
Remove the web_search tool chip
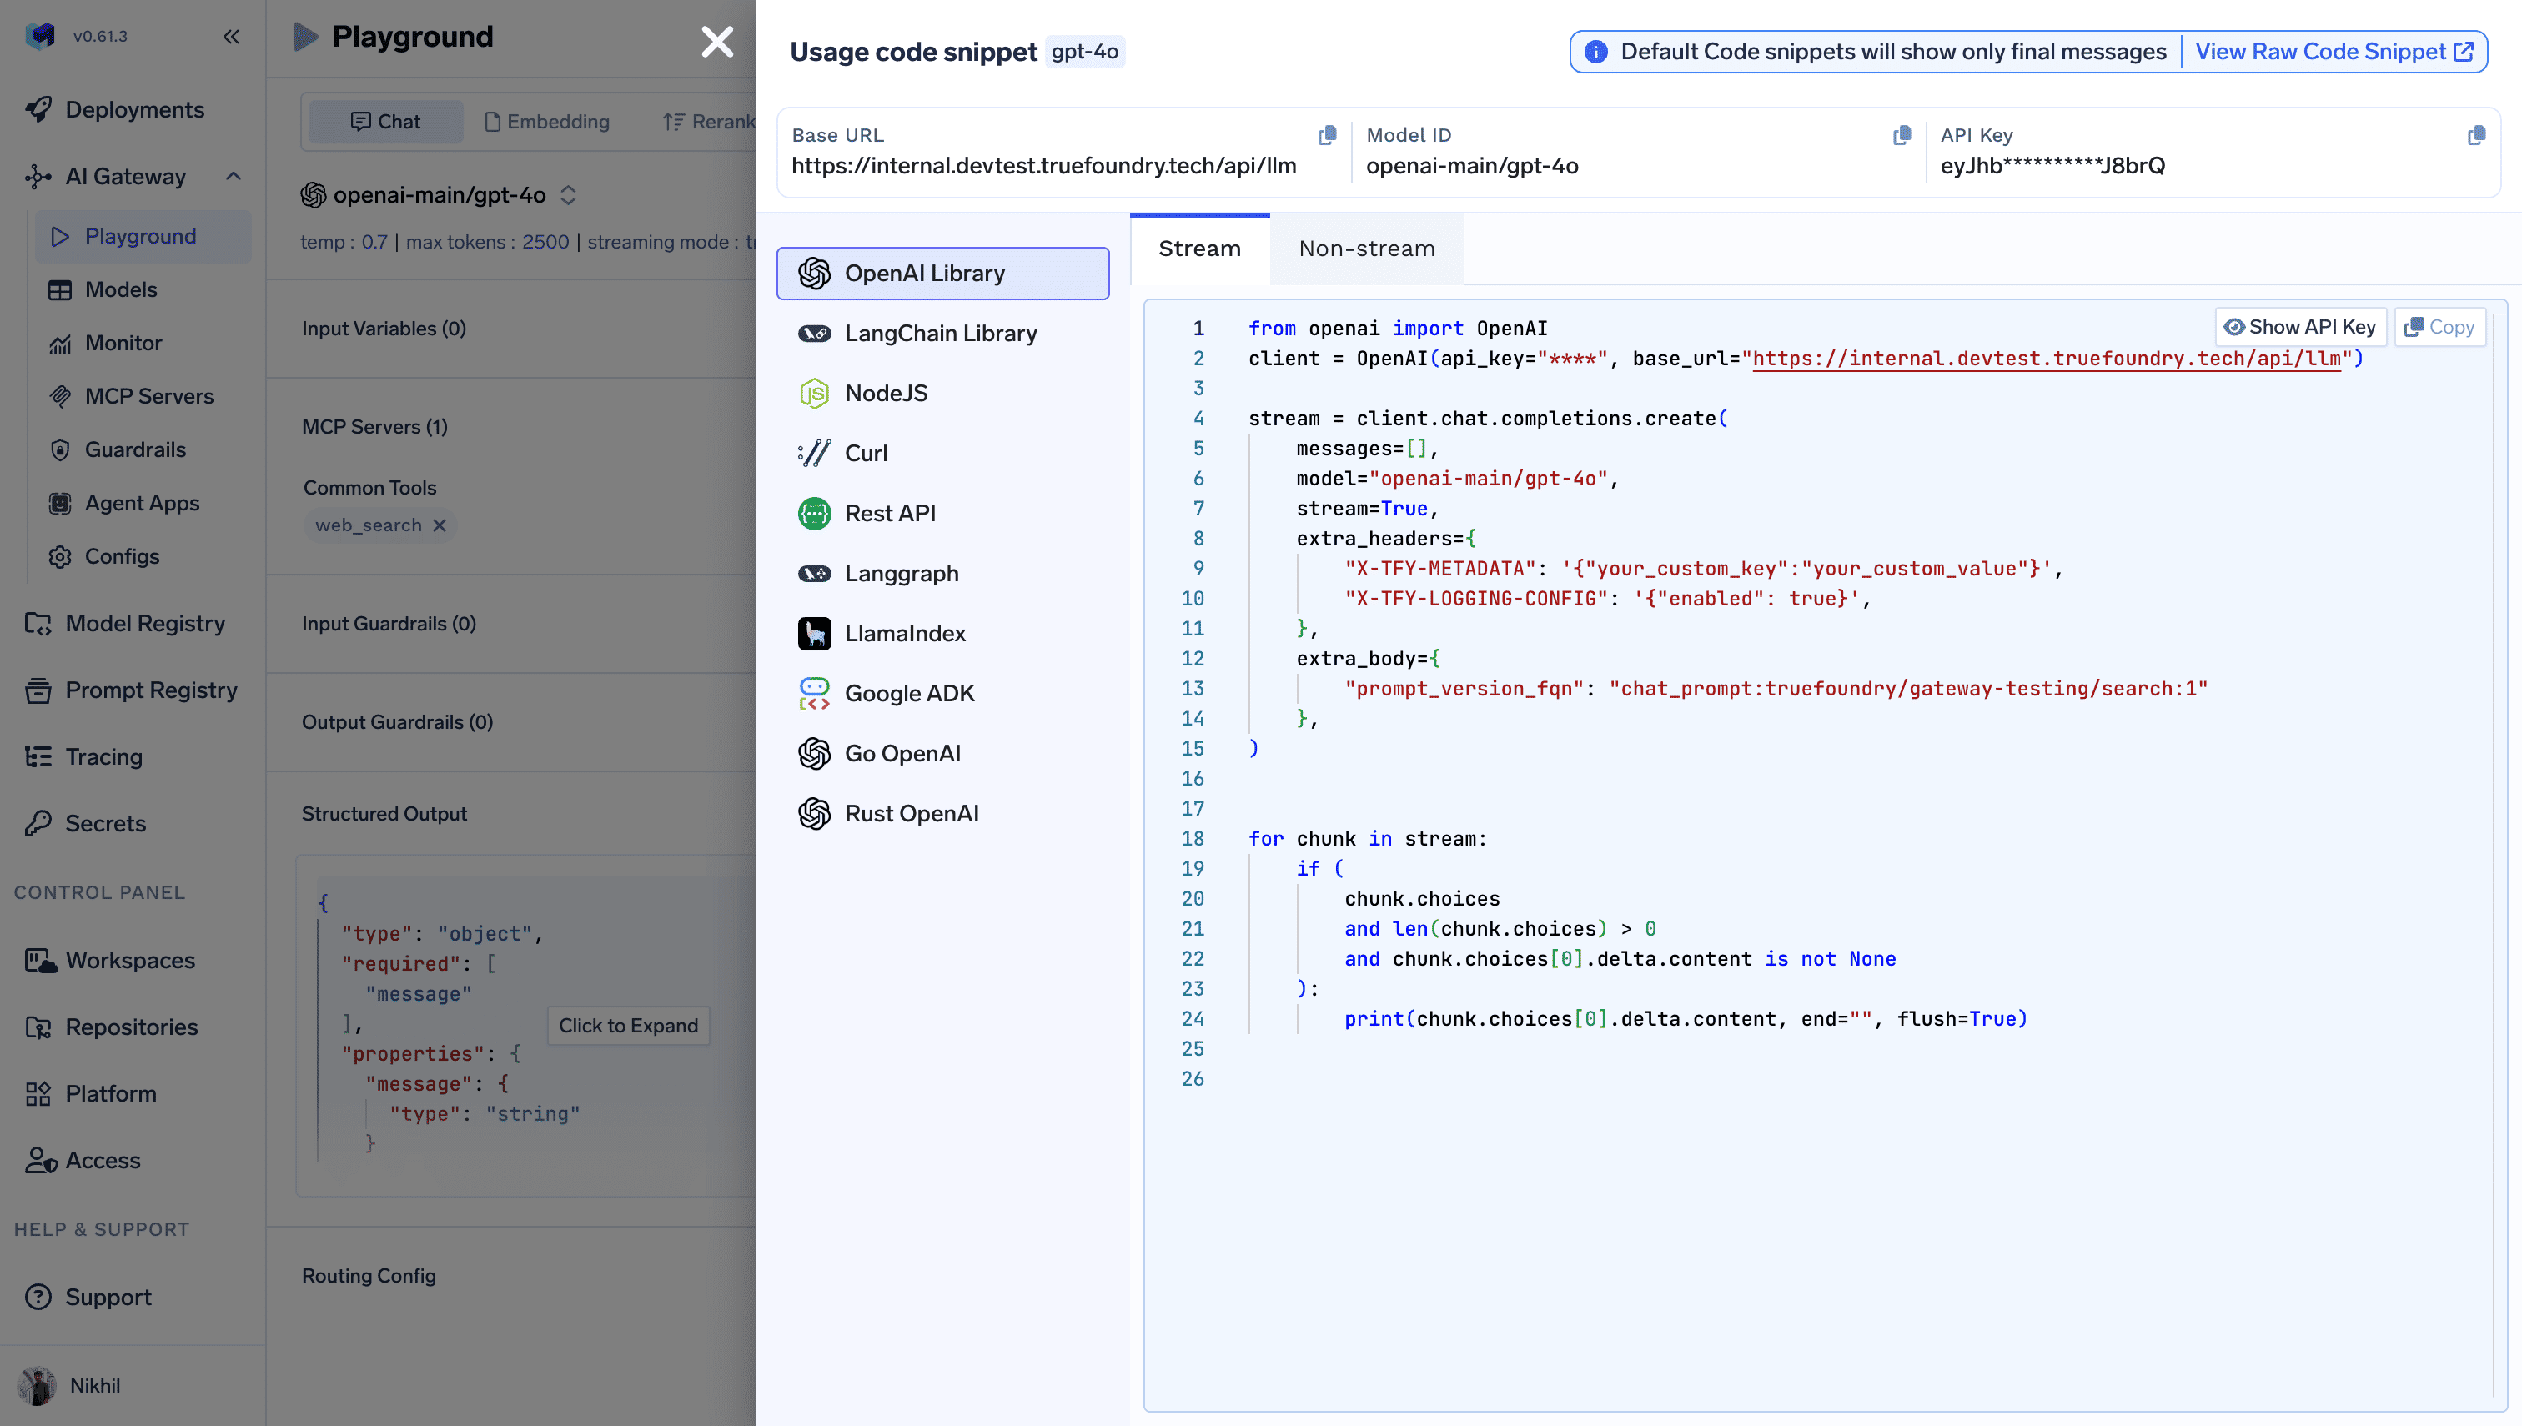[440, 525]
